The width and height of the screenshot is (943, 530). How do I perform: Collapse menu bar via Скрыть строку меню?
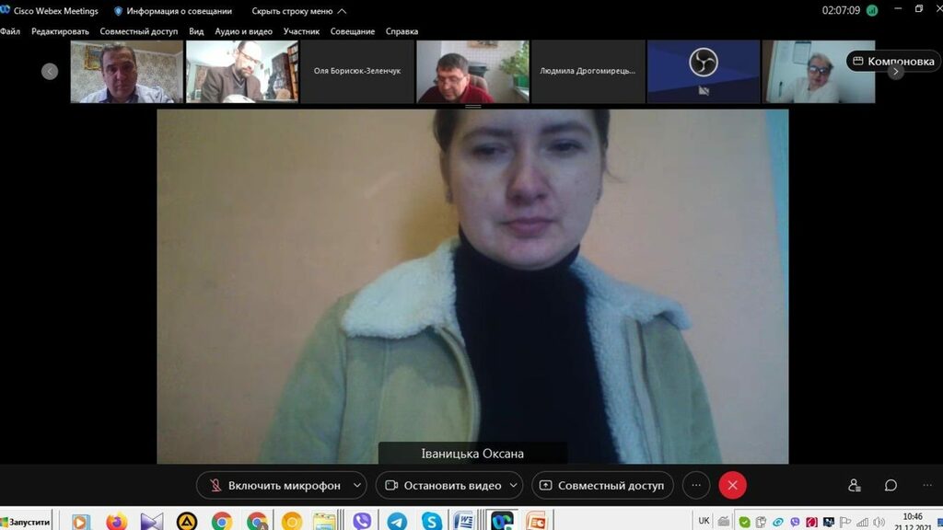[298, 11]
